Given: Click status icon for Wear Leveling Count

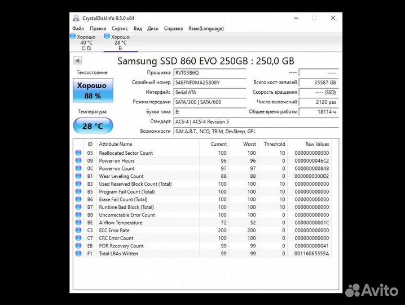Looking at the screenshot, I should [x=78, y=176].
